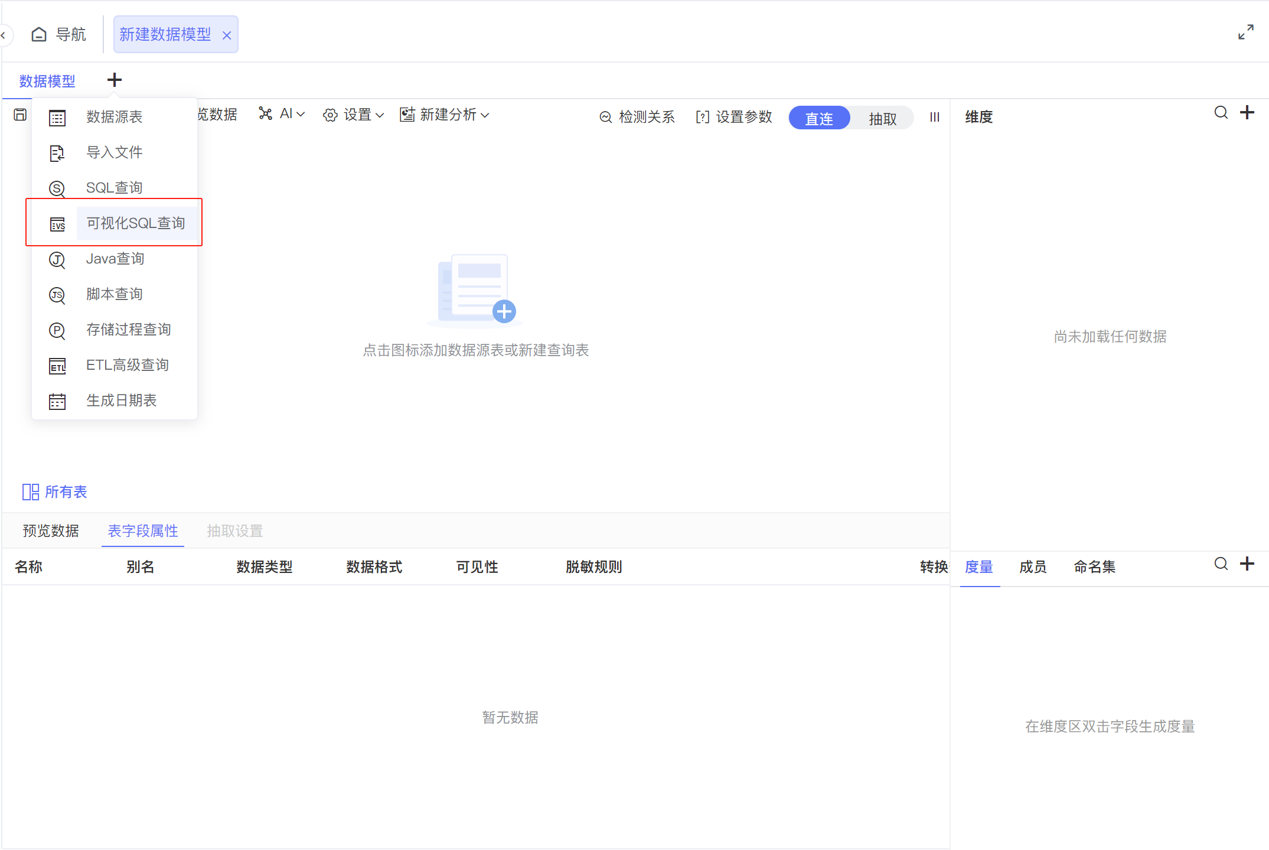Switch to 抽取设置 tab
This screenshot has width=1269, height=850.
235,531
